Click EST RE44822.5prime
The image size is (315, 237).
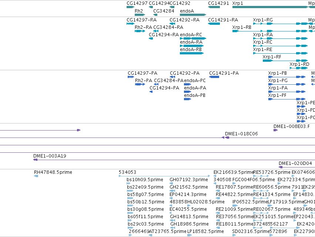[218, 198]
